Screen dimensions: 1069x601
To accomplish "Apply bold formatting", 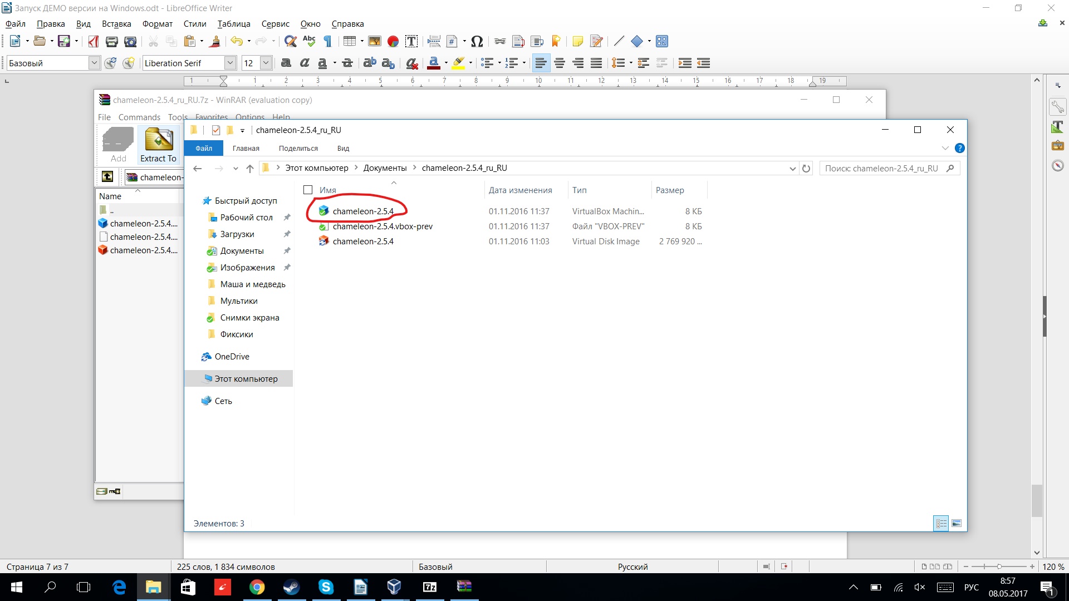I will pyautogui.click(x=286, y=63).
